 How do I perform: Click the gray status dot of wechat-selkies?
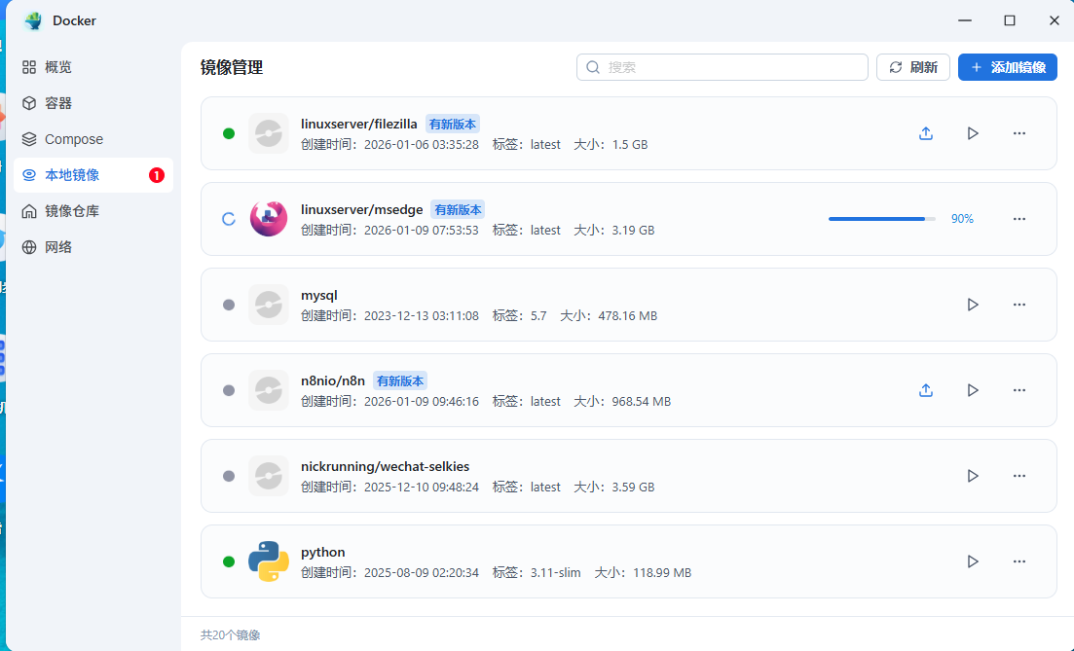229,476
